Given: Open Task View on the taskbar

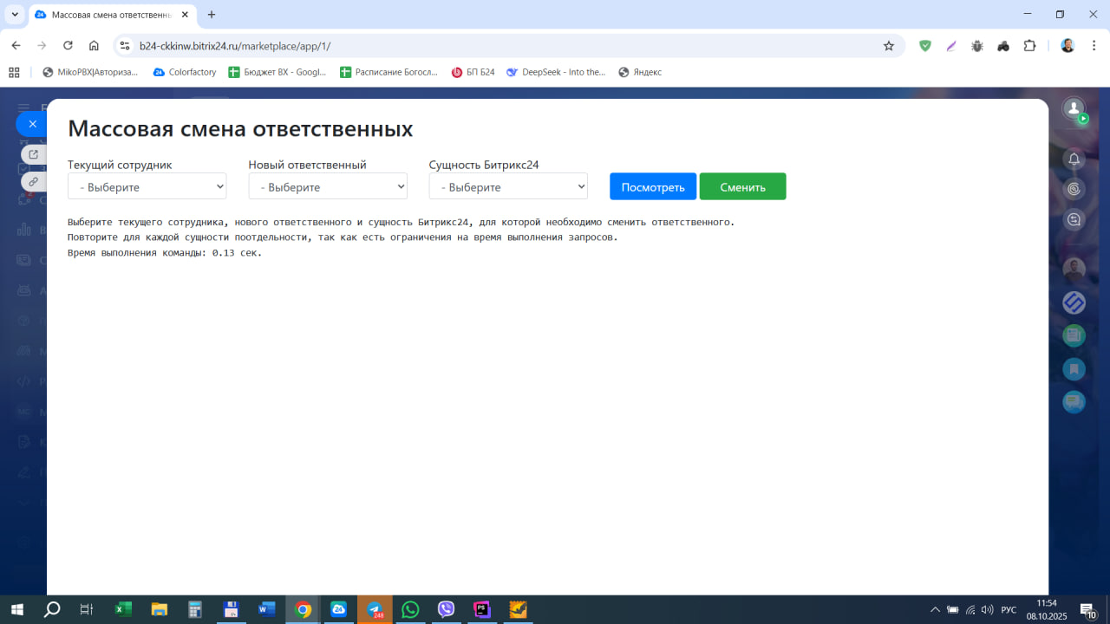Looking at the screenshot, I should [87, 609].
